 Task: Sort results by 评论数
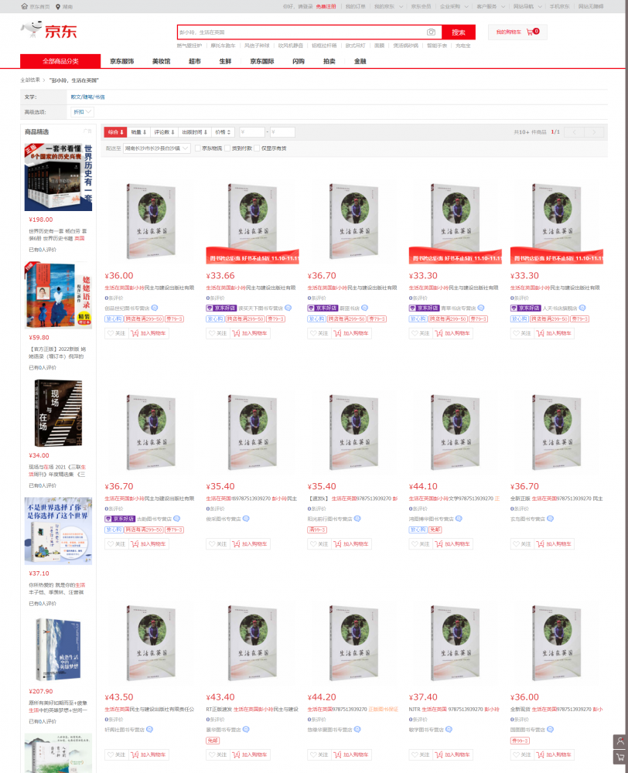(164, 132)
